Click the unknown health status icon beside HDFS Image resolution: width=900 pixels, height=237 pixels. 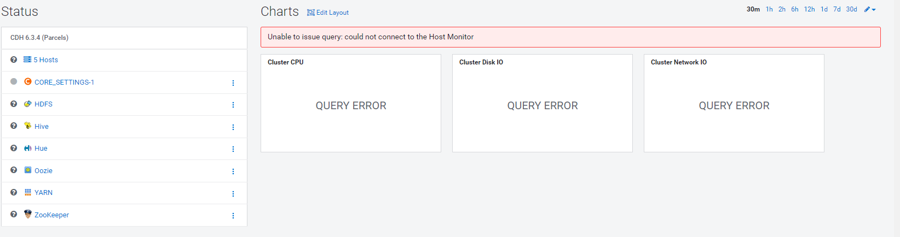click(14, 104)
